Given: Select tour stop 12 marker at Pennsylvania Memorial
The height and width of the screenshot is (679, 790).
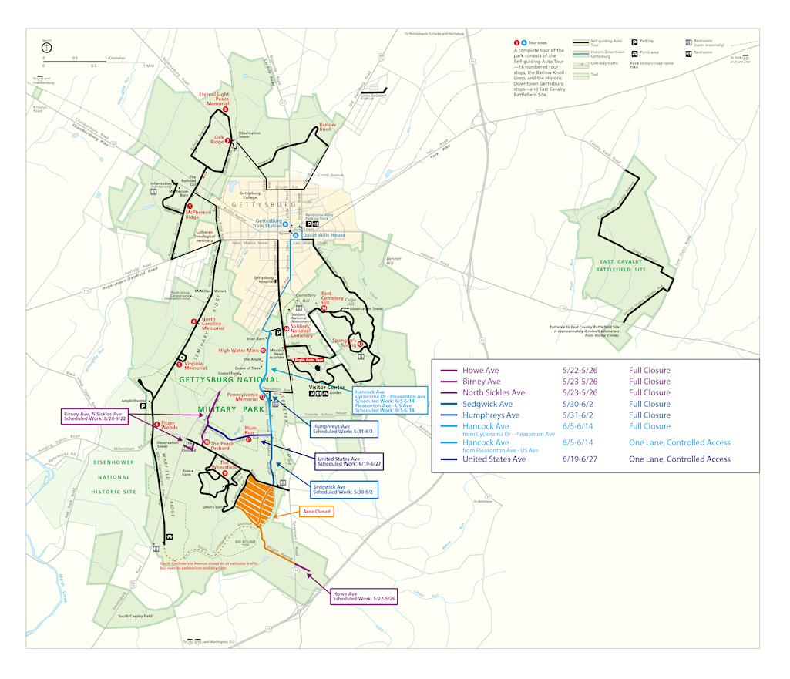Looking at the screenshot, I should click(262, 398).
